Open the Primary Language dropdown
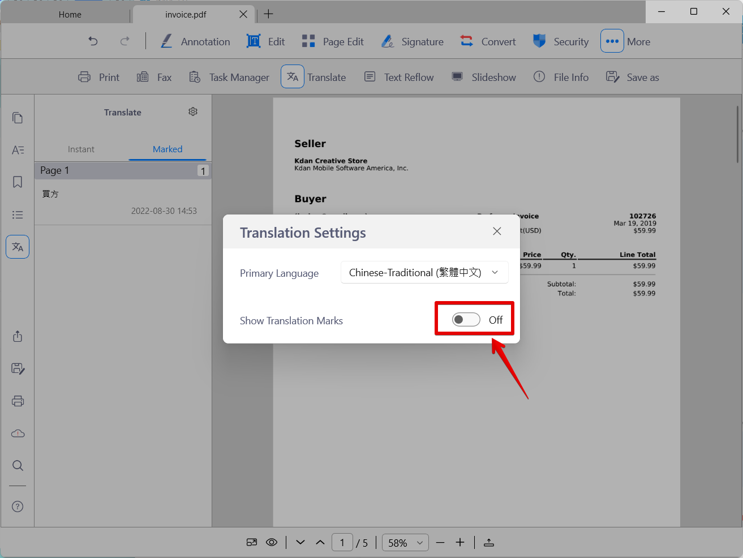 424,272
